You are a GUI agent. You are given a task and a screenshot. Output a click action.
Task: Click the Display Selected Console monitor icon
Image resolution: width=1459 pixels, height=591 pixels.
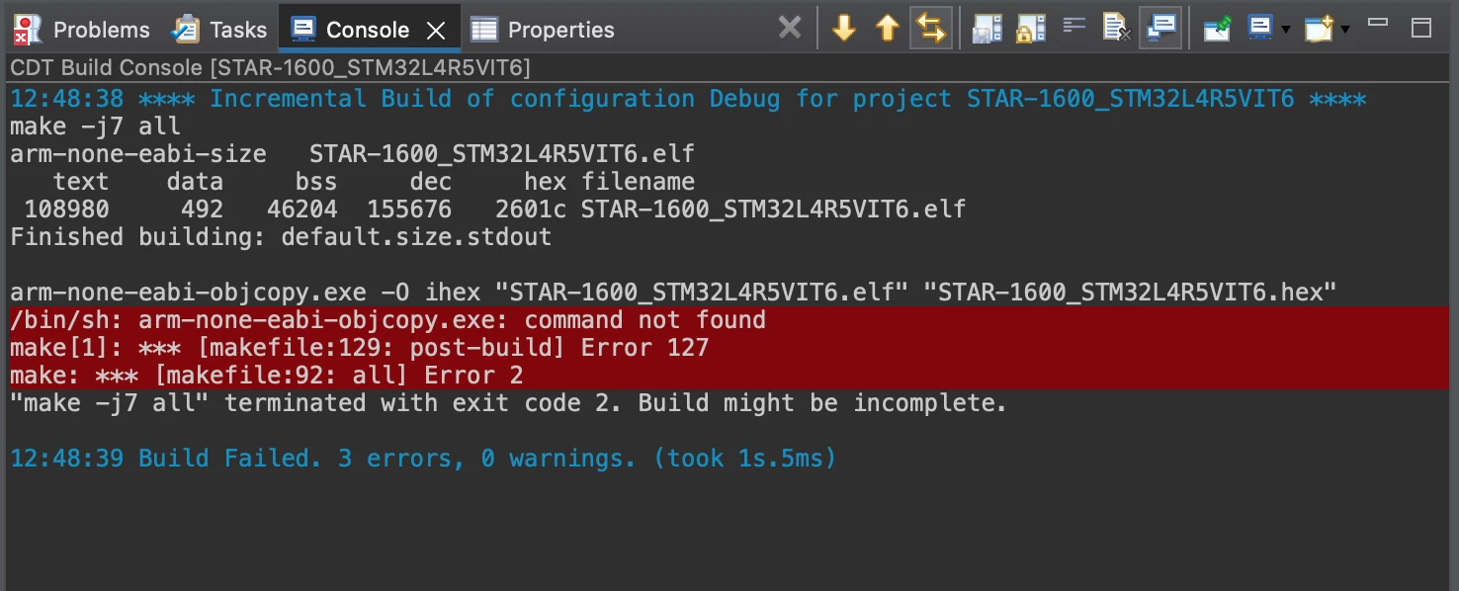pyautogui.click(x=1260, y=28)
